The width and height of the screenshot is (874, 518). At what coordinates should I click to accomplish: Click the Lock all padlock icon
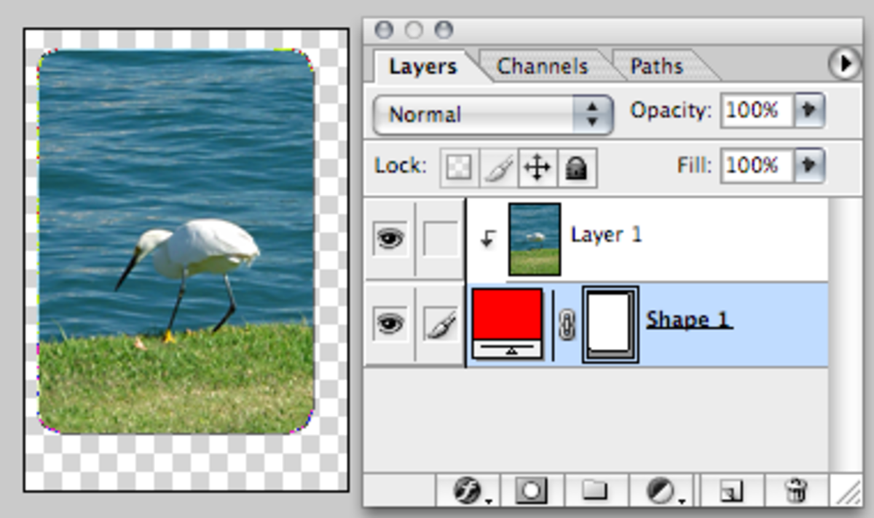[576, 168]
